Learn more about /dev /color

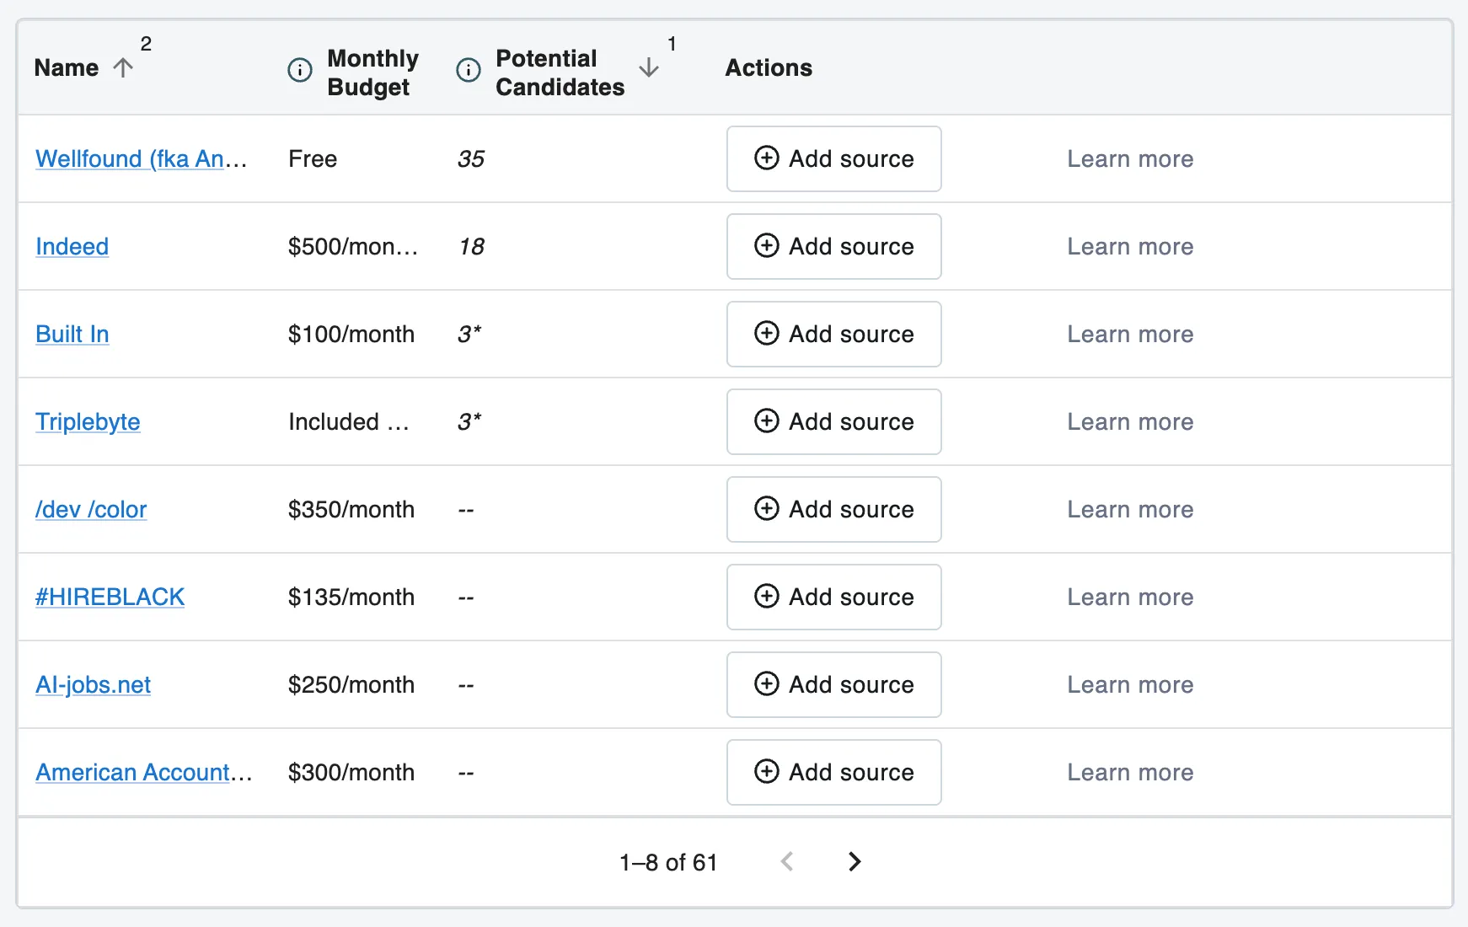pos(1130,509)
